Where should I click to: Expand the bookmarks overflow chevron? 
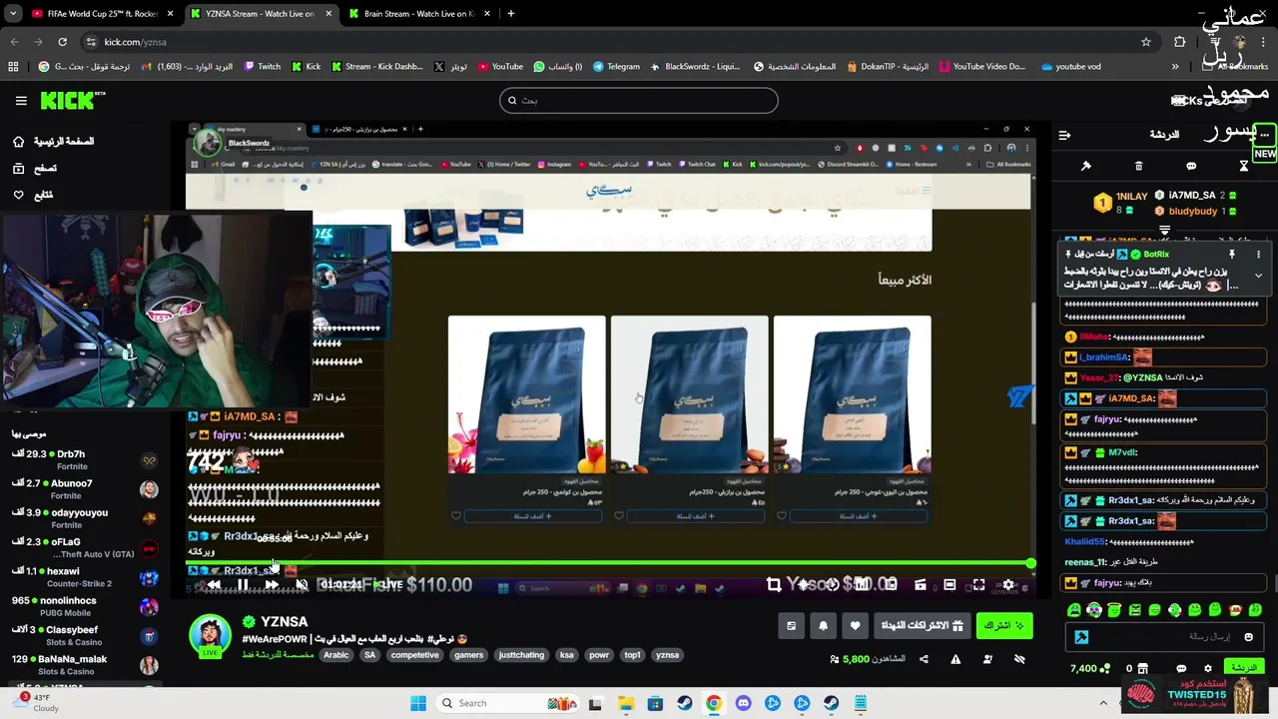click(1175, 67)
